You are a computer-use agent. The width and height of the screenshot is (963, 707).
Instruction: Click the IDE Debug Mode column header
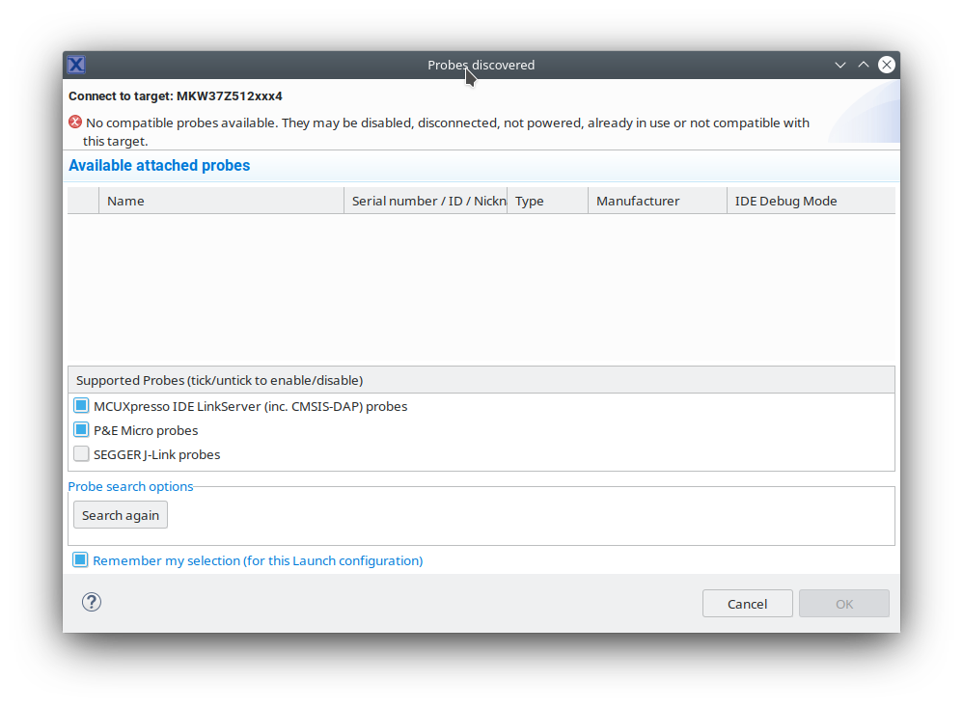[x=810, y=201]
